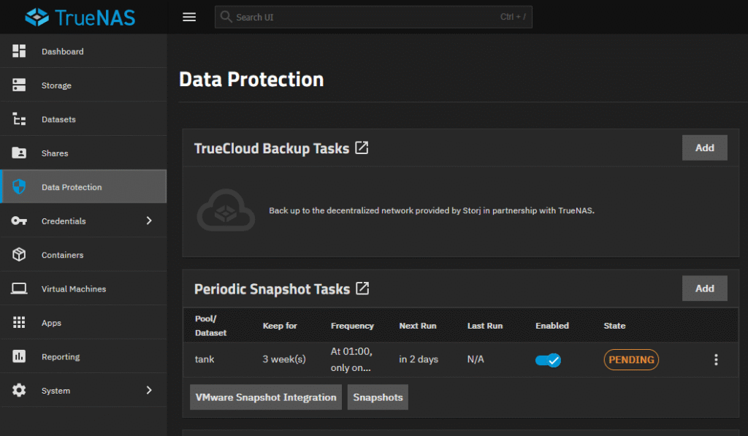Click the Storage icon in sidebar
Image resolution: width=748 pixels, height=436 pixels.
(19, 85)
